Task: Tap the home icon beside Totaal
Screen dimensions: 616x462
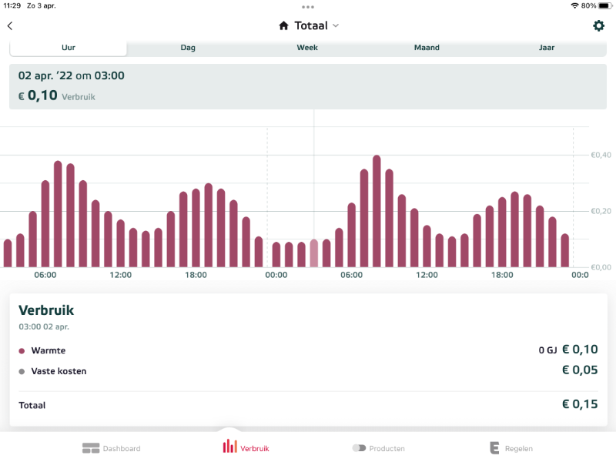Action: coord(283,26)
